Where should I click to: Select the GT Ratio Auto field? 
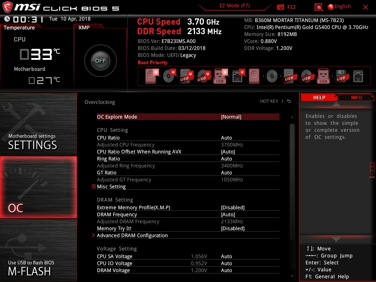226,173
